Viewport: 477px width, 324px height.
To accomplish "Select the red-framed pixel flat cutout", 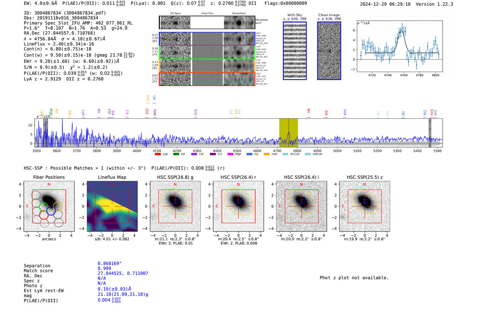I will [x=207, y=79].
